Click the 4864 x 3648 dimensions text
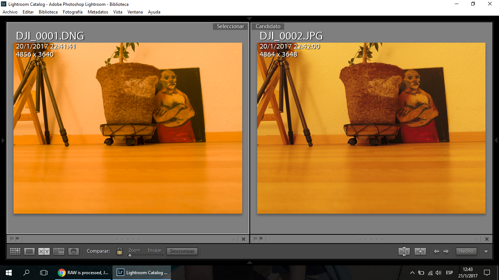Viewport: 499px width, 280px height. [x=278, y=54]
